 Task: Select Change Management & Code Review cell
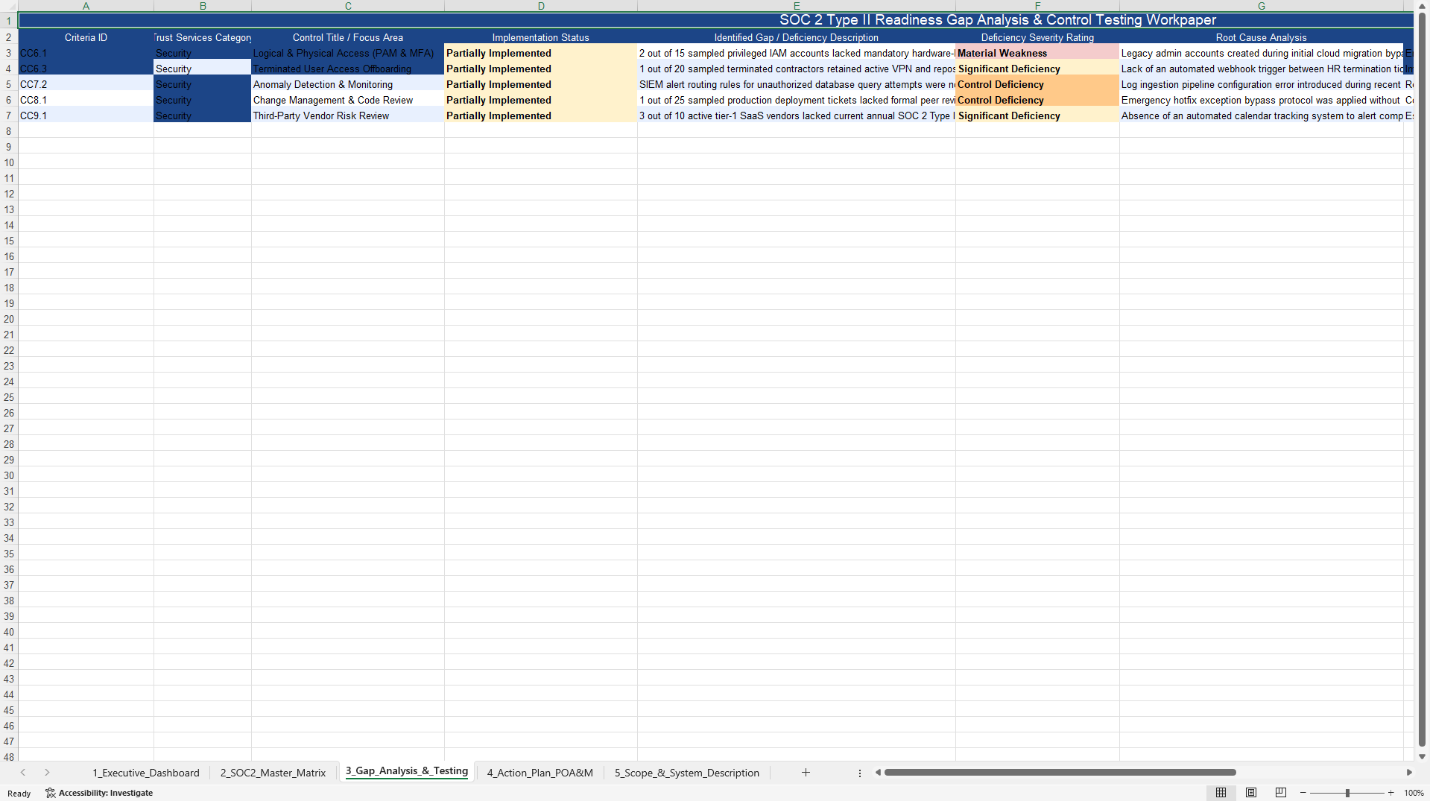click(348, 101)
